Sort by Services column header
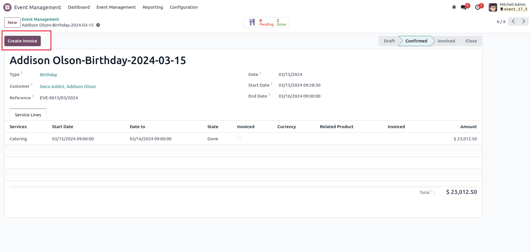Viewport: 531px width, 252px height. (18, 127)
